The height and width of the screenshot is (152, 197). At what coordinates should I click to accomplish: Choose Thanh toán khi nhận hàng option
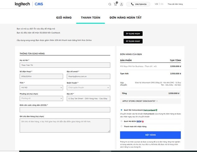122,126
